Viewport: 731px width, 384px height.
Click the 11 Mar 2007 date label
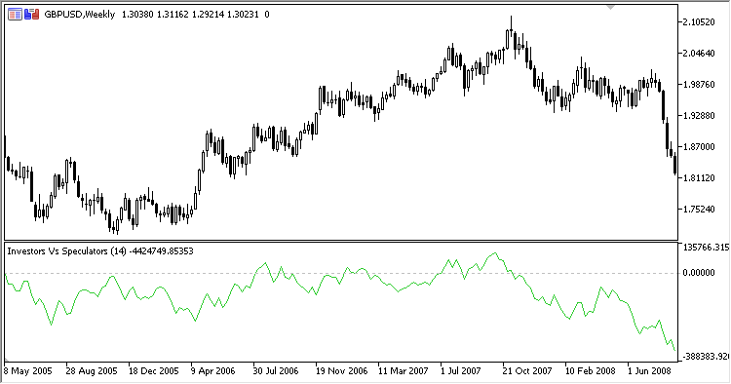(x=404, y=371)
